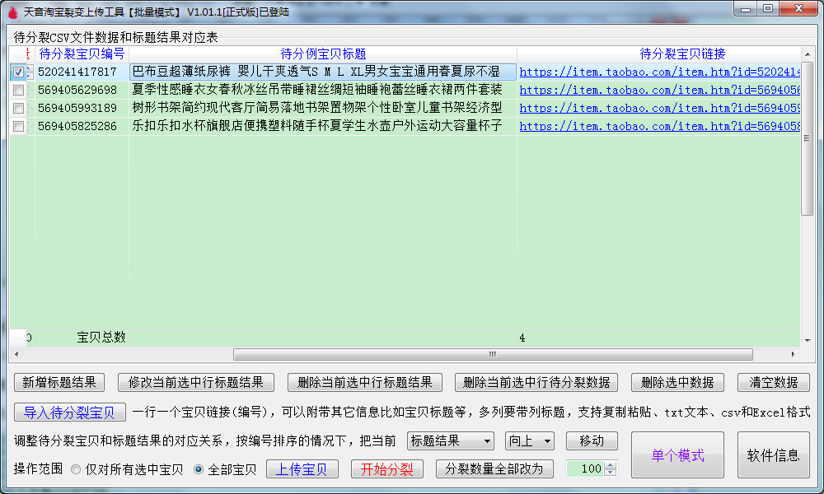The image size is (824, 494).
Task: Click the 新增标题结果 button
Action: point(59,382)
